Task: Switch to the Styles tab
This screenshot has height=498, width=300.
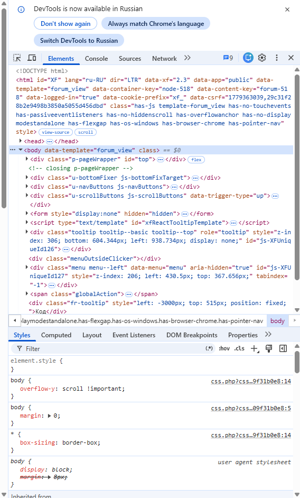Action: click(x=22, y=335)
